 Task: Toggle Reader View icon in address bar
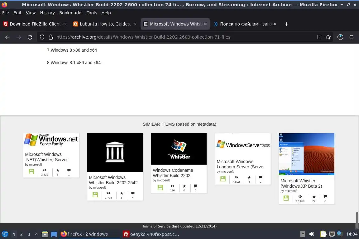(x=319, y=37)
